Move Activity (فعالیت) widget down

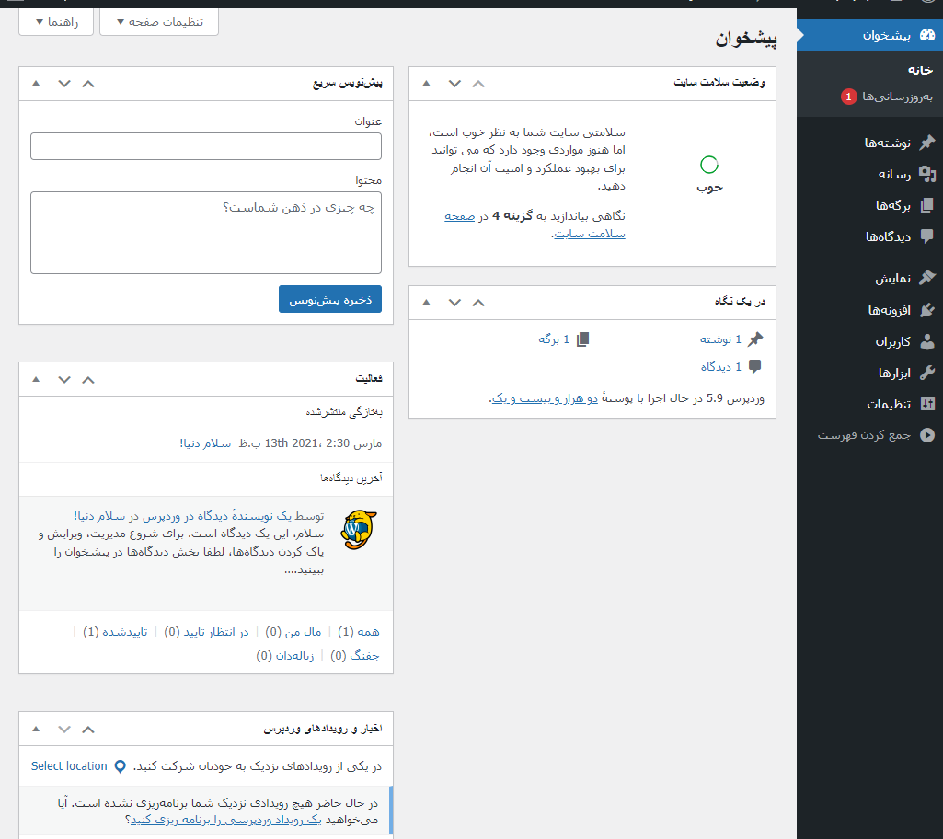[64, 380]
